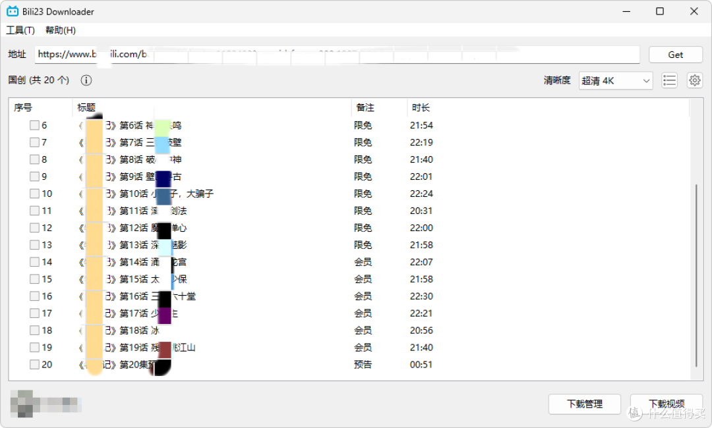The image size is (712, 428).
Task: Tick the checkbox for episode 11
Action: (34, 211)
